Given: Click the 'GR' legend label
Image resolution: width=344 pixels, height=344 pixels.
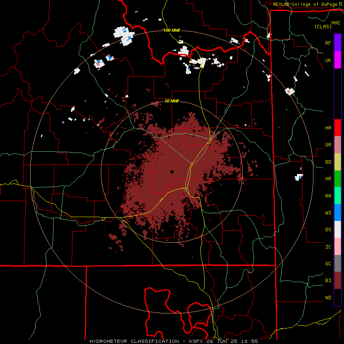Looking at the screenshot, I should click(x=328, y=145).
